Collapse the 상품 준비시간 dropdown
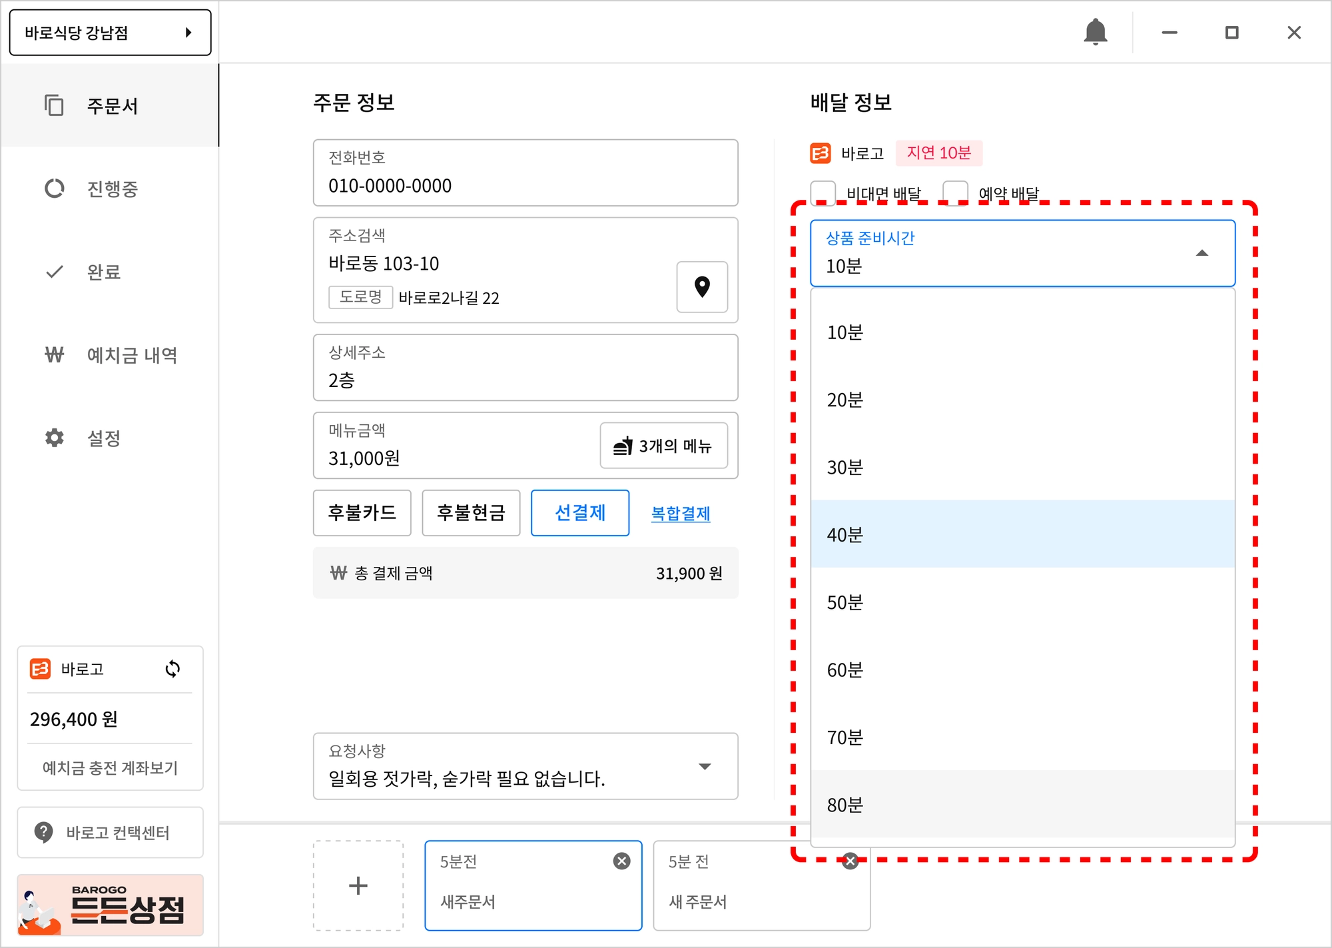Image resolution: width=1332 pixels, height=948 pixels. coord(1201,253)
